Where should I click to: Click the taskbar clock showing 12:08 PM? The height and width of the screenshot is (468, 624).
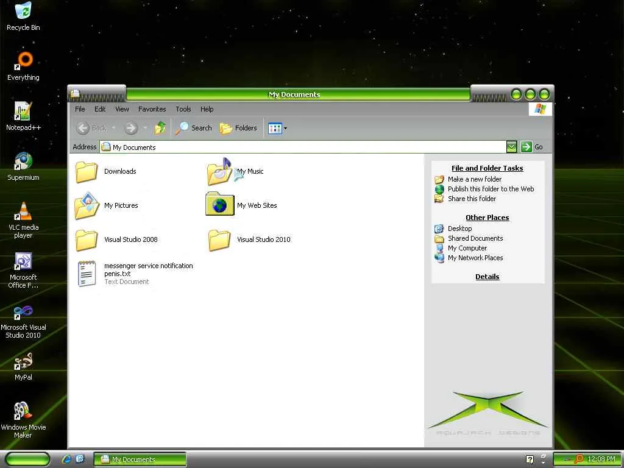tap(601, 459)
